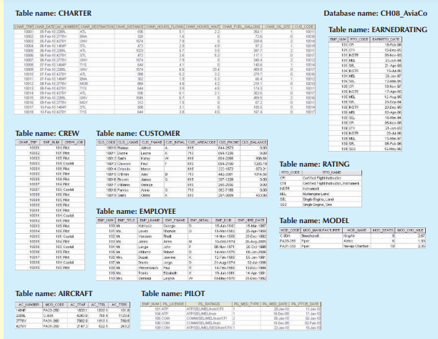Viewport: 438px width, 339px height.
Task: Select the PIL_MED_DATE column header
Action: pyautogui.click(x=275, y=304)
